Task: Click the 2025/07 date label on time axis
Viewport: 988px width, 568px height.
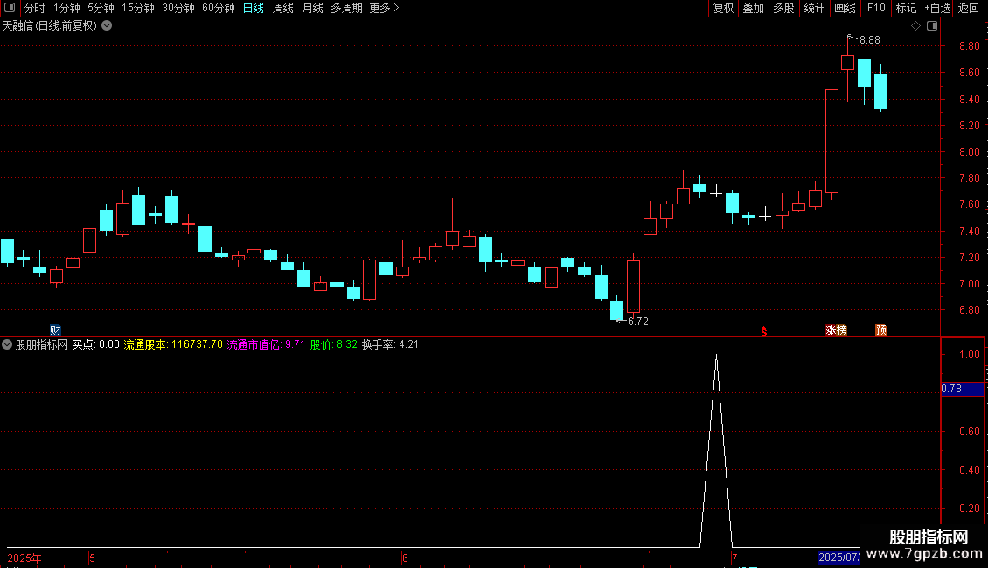Action: click(838, 558)
